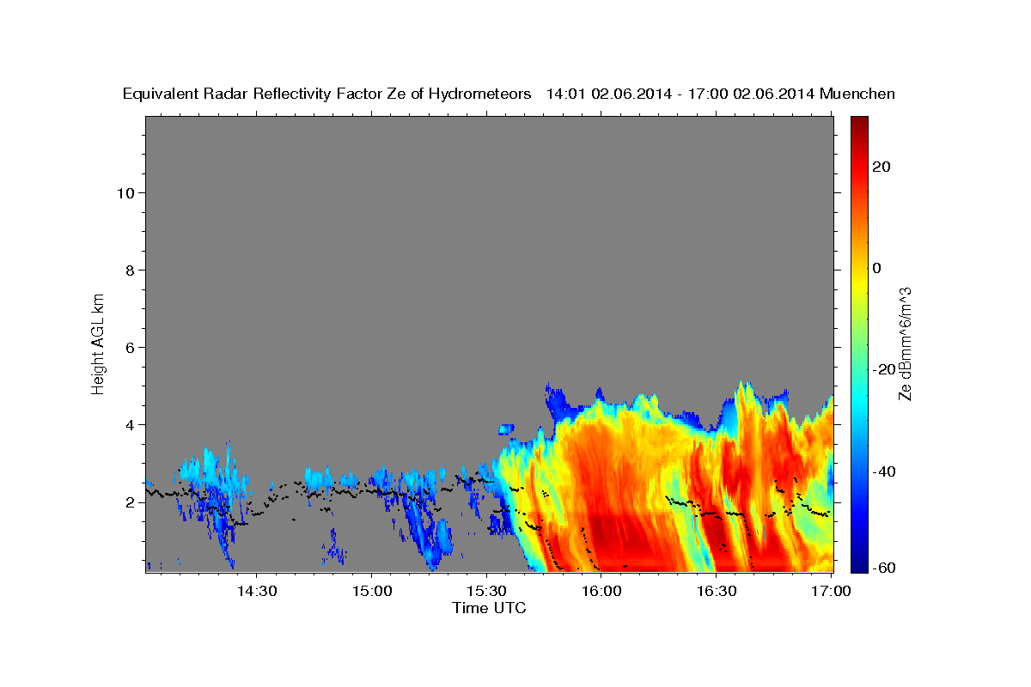The height and width of the screenshot is (687, 1031).
Task: Click the 'Ze dBmm^6/m^3' colorbar label
Action: click(x=905, y=343)
